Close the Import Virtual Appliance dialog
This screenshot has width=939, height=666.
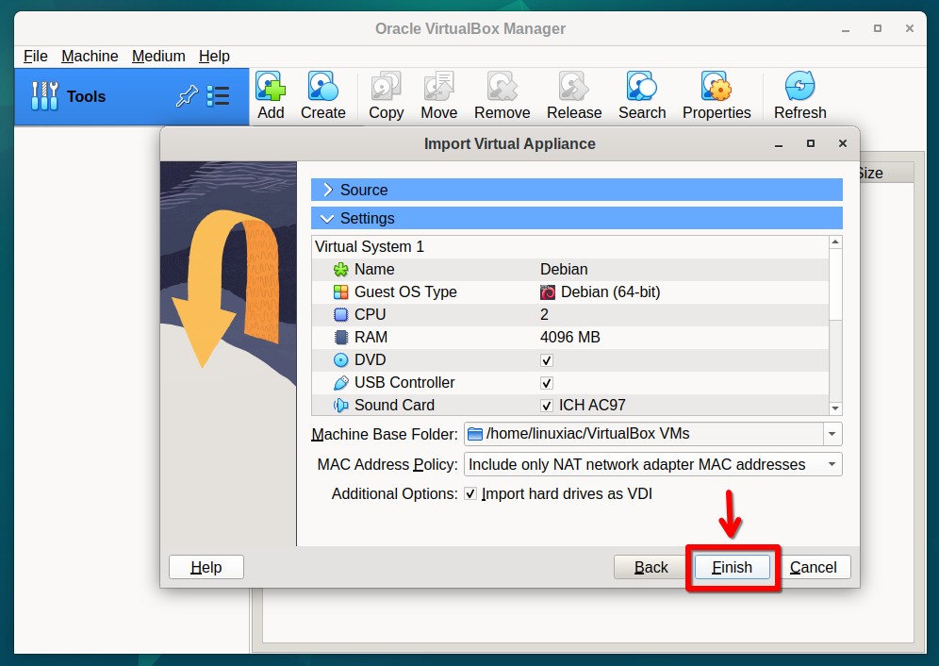click(843, 144)
